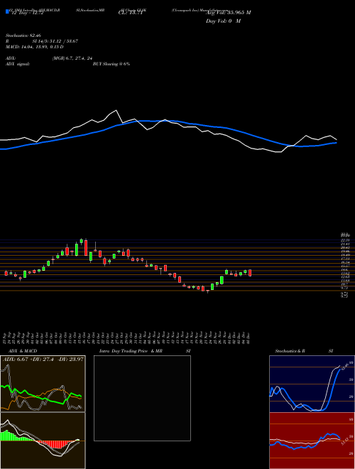Open the blue Stochastics mini chart
Viewport: 355px width, 469px height.
pos(312,384)
